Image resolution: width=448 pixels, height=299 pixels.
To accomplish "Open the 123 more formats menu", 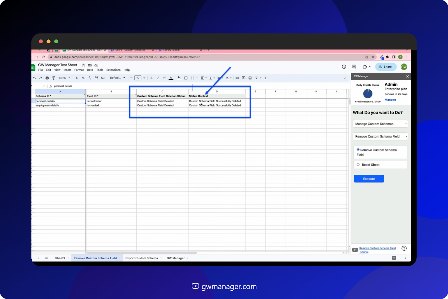I will tap(103, 78).
